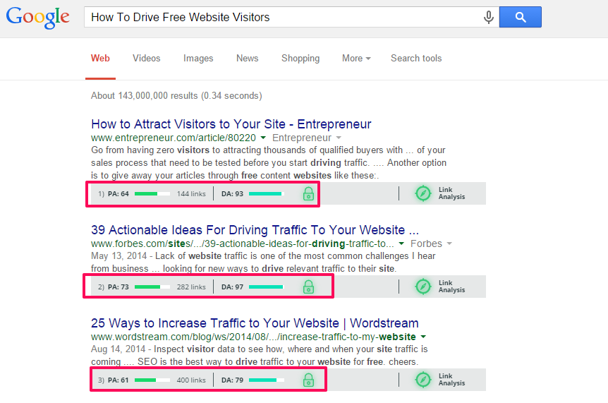Switch to the Videos tab

coord(147,58)
